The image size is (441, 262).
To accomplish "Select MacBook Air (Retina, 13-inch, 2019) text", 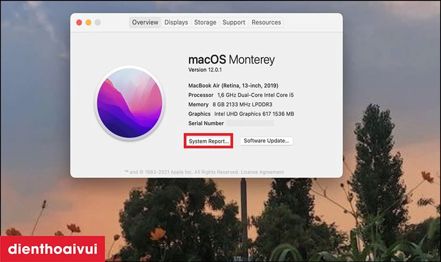I will [233, 85].
